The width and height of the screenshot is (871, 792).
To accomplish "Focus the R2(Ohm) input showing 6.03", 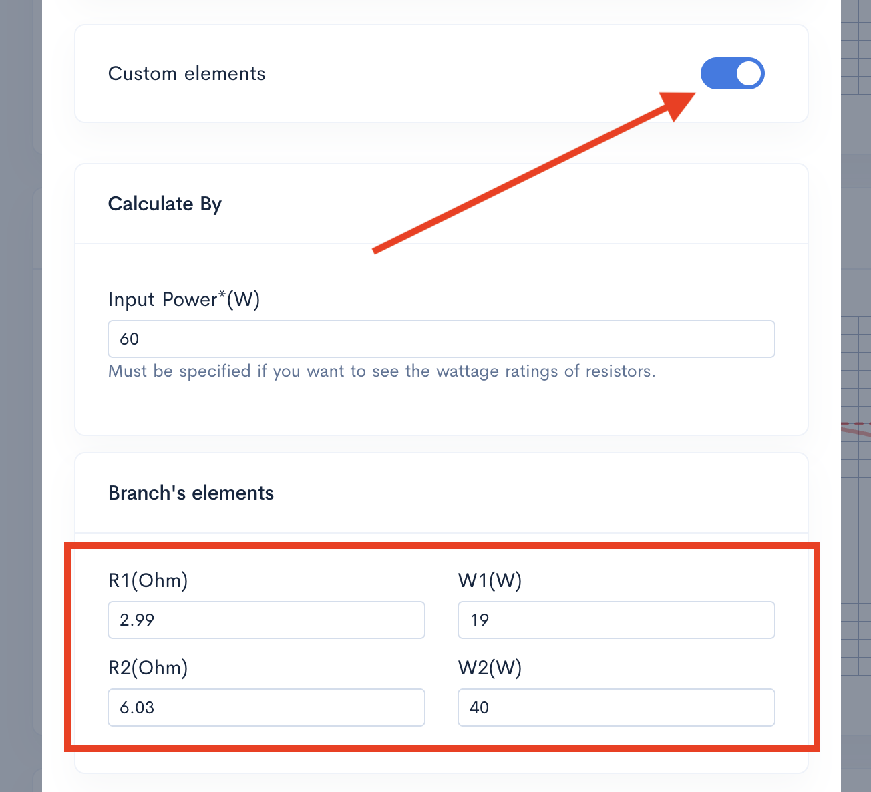I will (266, 707).
